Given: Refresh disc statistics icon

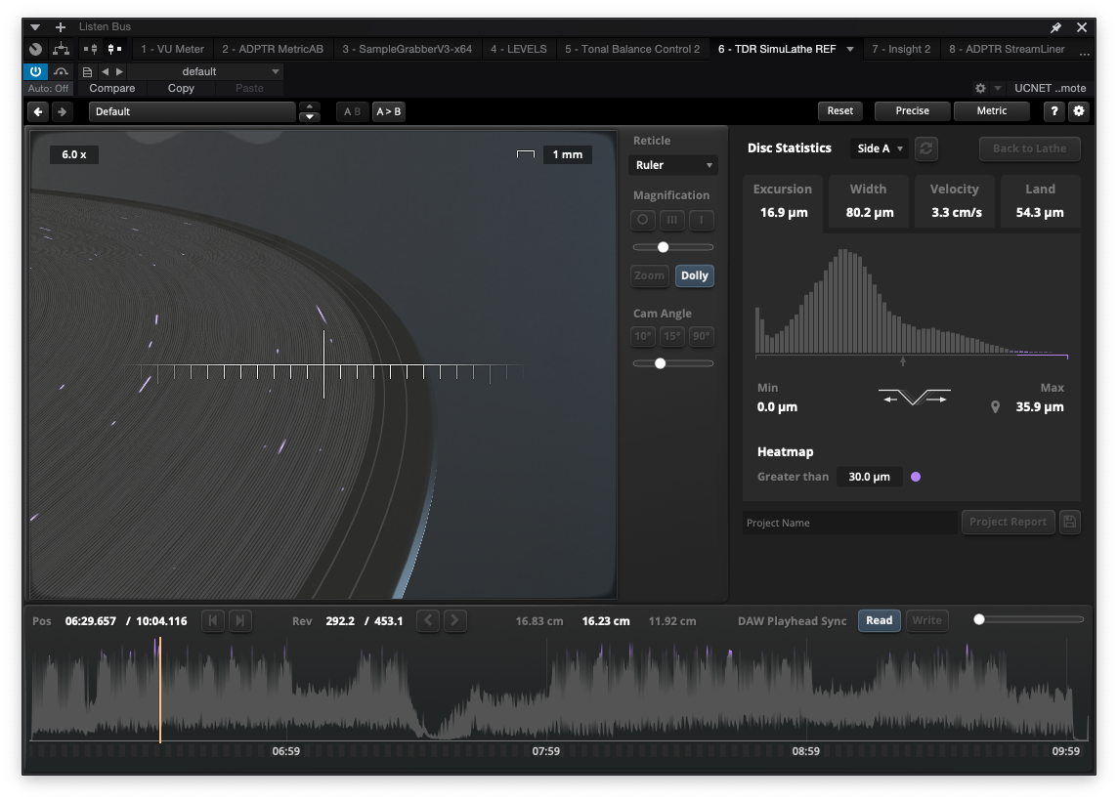Looking at the screenshot, I should pos(926,148).
